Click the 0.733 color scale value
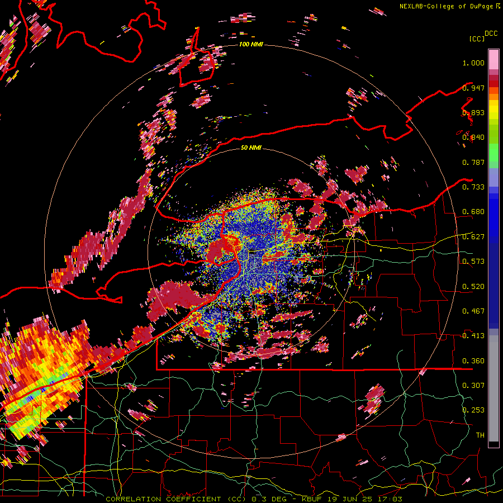The height and width of the screenshot is (503, 503). tap(473, 187)
